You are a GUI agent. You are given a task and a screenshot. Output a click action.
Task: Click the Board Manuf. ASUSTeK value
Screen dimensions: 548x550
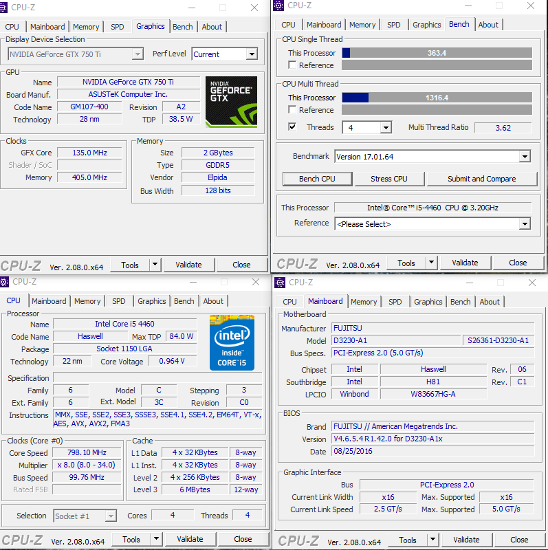129,94
